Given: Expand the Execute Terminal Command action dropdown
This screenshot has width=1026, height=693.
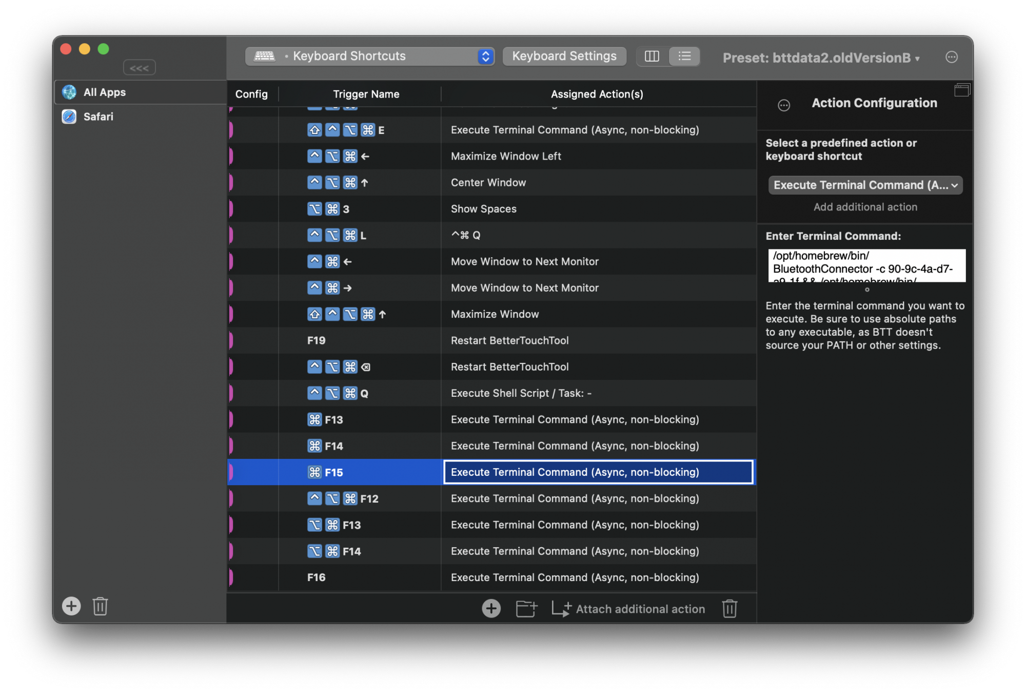Looking at the screenshot, I should click(865, 185).
